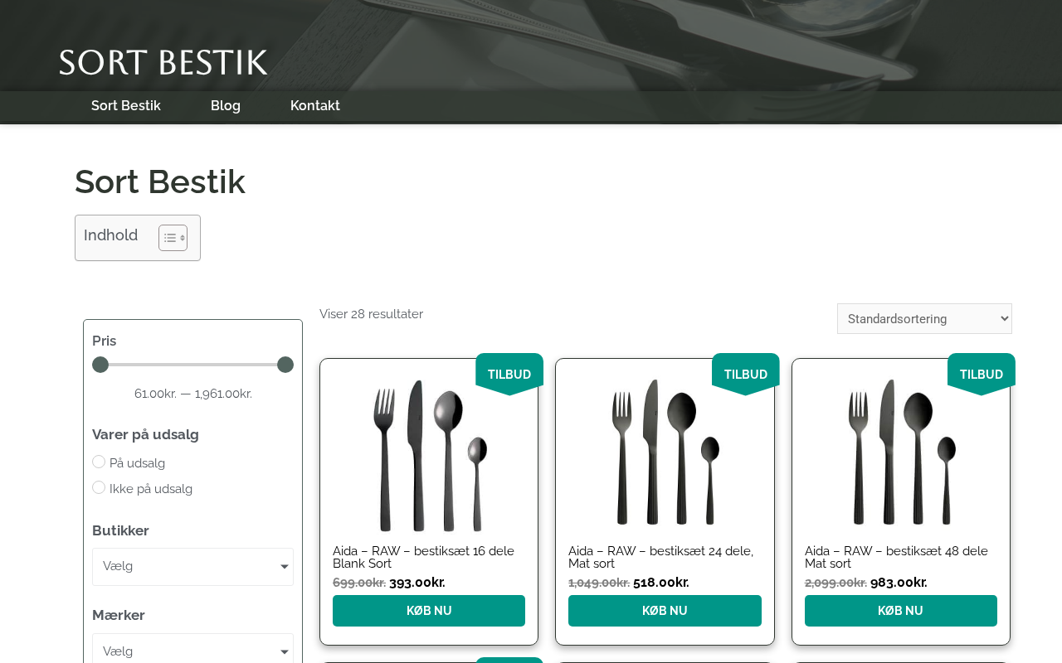
Task: Select the På udsalg radio button
Action: point(99,462)
